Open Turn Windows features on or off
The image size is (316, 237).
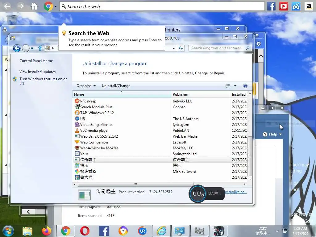pyautogui.click(x=43, y=81)
